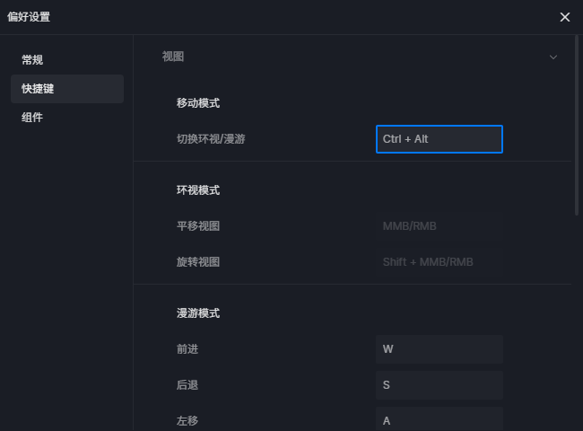Edit the 切换环视/漫游 shortcut field
The image size is (583, 431).
[439, 139]
